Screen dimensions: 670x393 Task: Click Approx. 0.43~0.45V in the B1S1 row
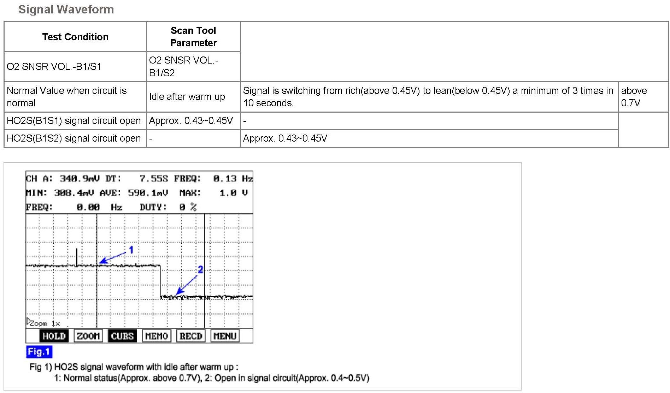click(191, 121)
